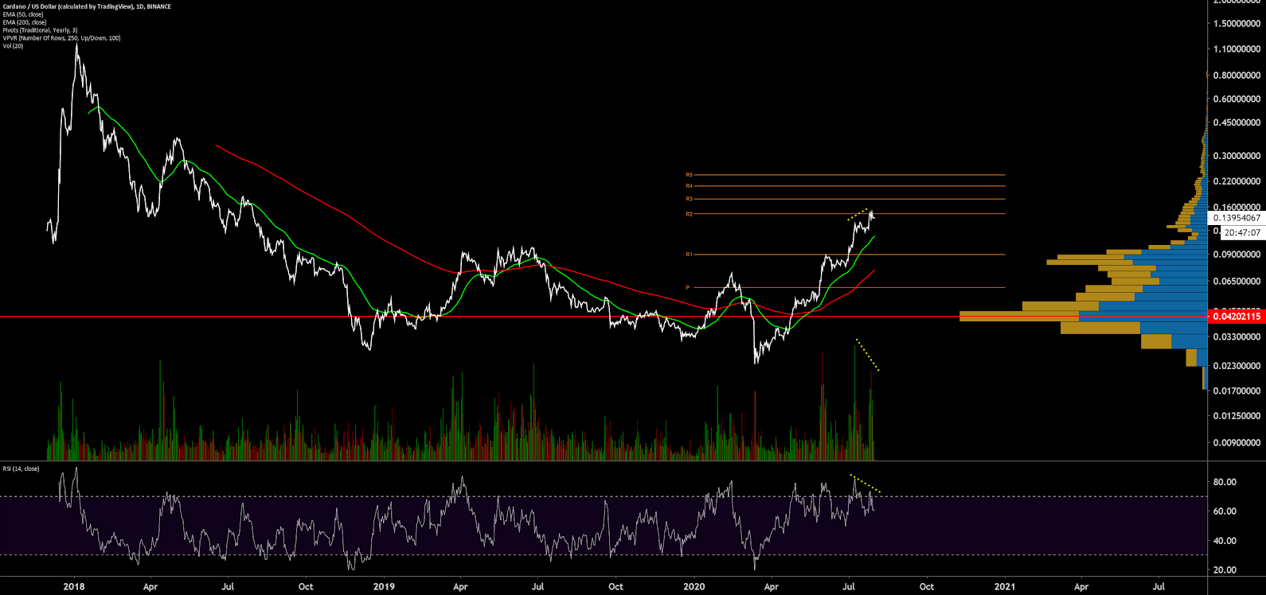Open the Pivots (Traditional, Yearly, 3) legend

pos(40,30)
